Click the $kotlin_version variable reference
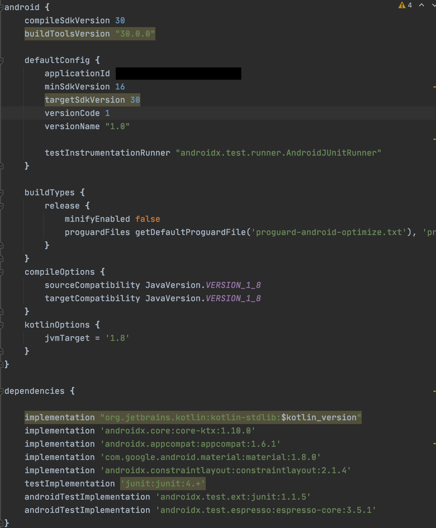Viewport: 436px width, 528px height. pyautogui.click(x=319, y=417)
